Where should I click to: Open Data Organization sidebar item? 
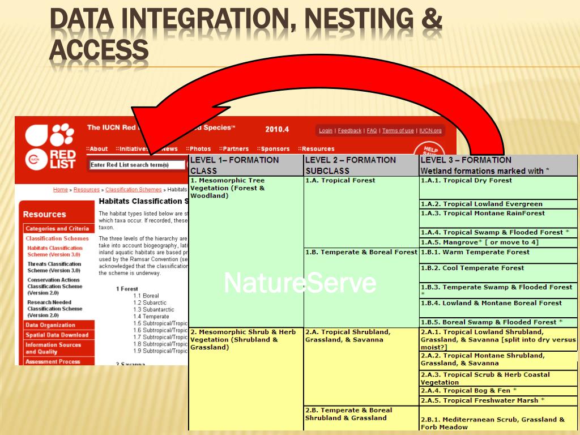[x=59, y=325]
